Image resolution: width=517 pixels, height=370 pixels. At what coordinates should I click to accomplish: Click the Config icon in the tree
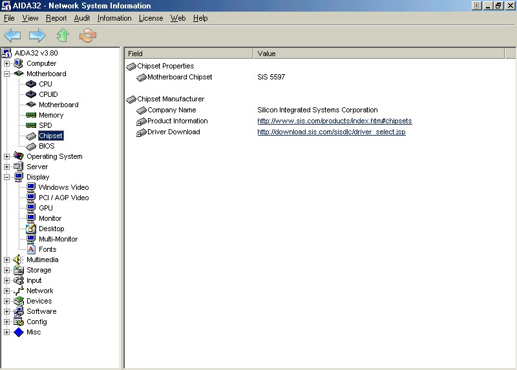19,322
